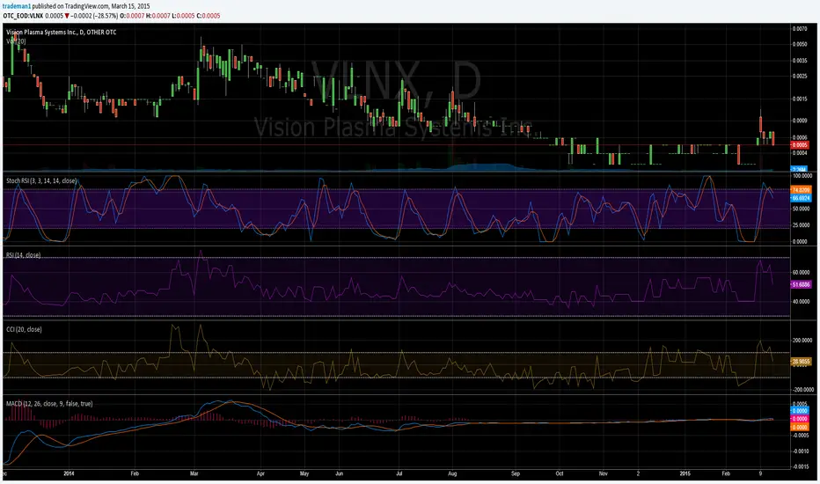
Task: Click the Sep label on time axis
Action: pos(516,473)
